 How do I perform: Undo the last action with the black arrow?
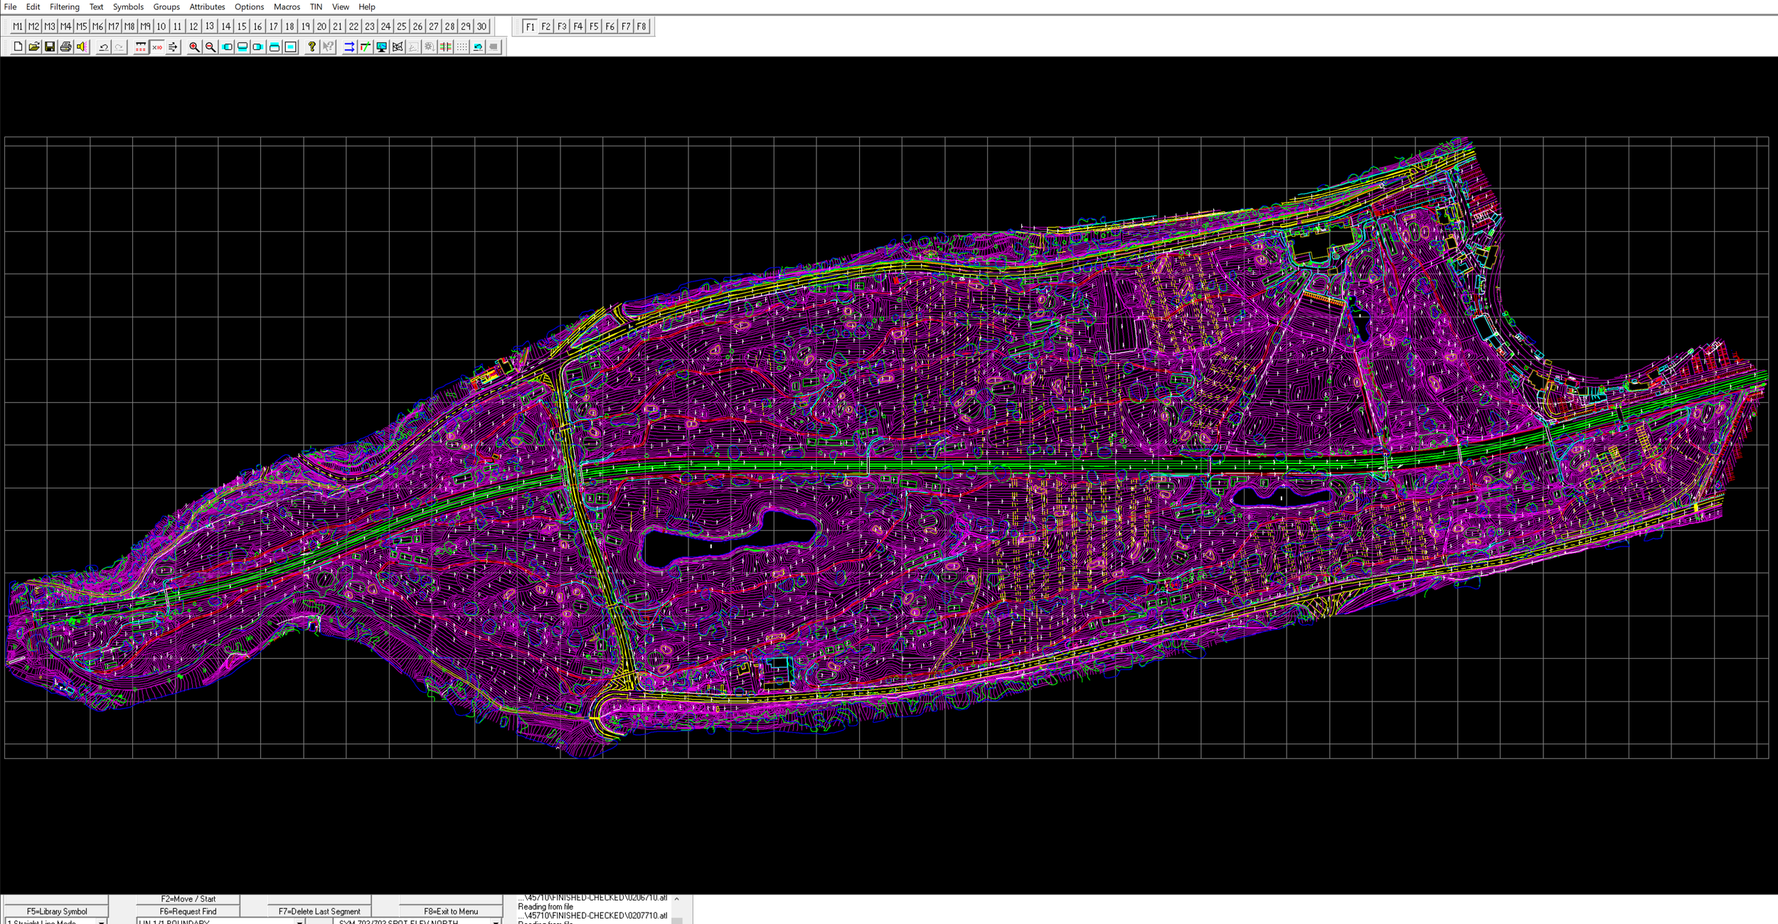(103, 47)
